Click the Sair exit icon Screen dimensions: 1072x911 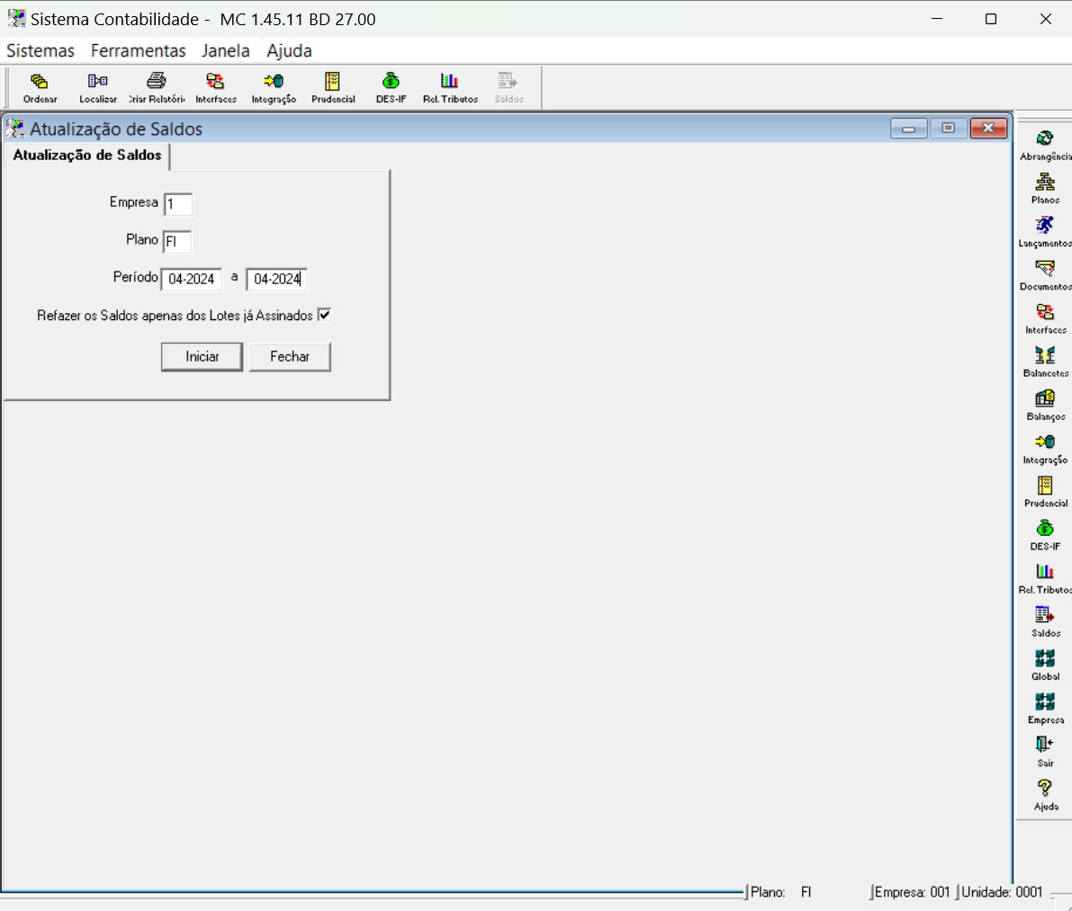[1045, 752]
